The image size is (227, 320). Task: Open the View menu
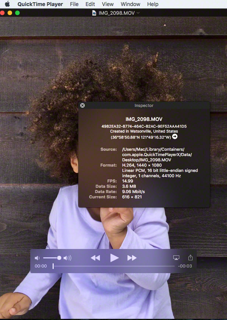click(108, 4)
